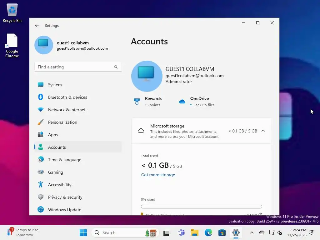Select Google Chrome shortcut on the desktop

(12, 46)
